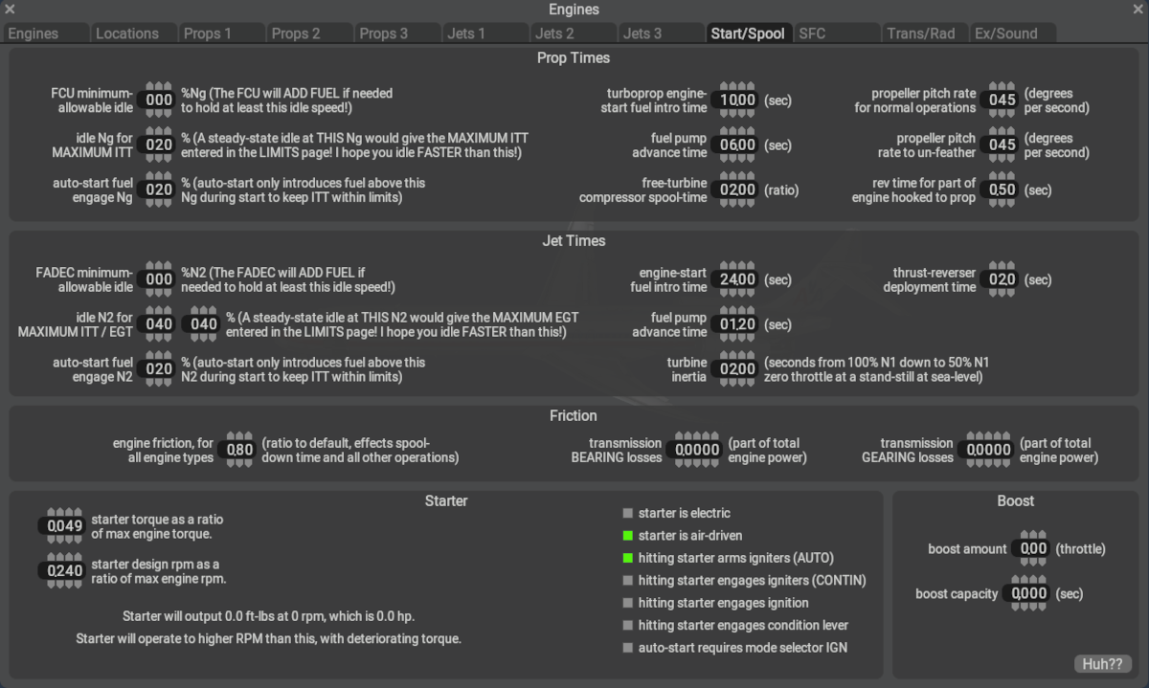Open the Jets 1 tab
This screenshot has width=1149, height=688.
point(466,33)
